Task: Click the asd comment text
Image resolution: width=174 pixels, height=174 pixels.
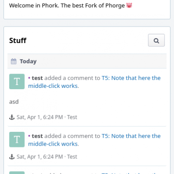Action: 14,102
